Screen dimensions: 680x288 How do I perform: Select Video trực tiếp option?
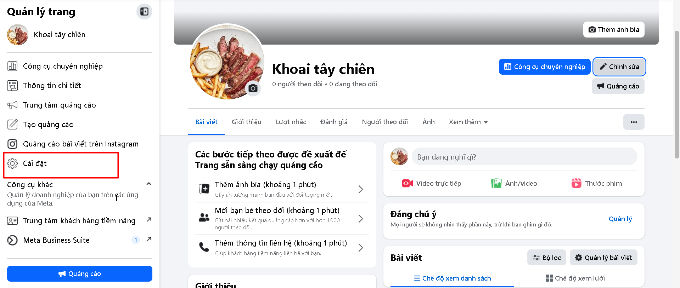click(432, 184)
